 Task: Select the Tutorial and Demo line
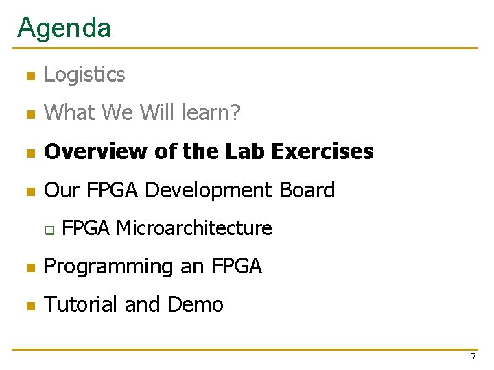tap(134, 304)
